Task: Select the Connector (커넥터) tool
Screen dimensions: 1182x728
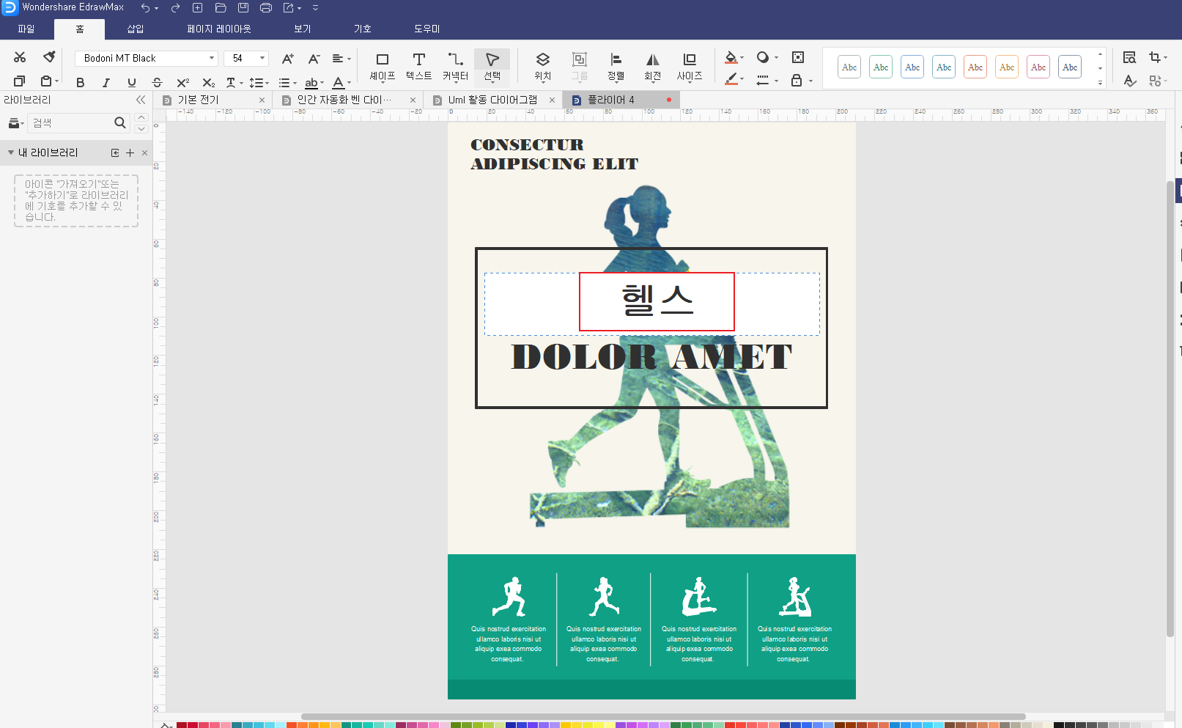Action: pyautogui.click(x=455, y=67)
